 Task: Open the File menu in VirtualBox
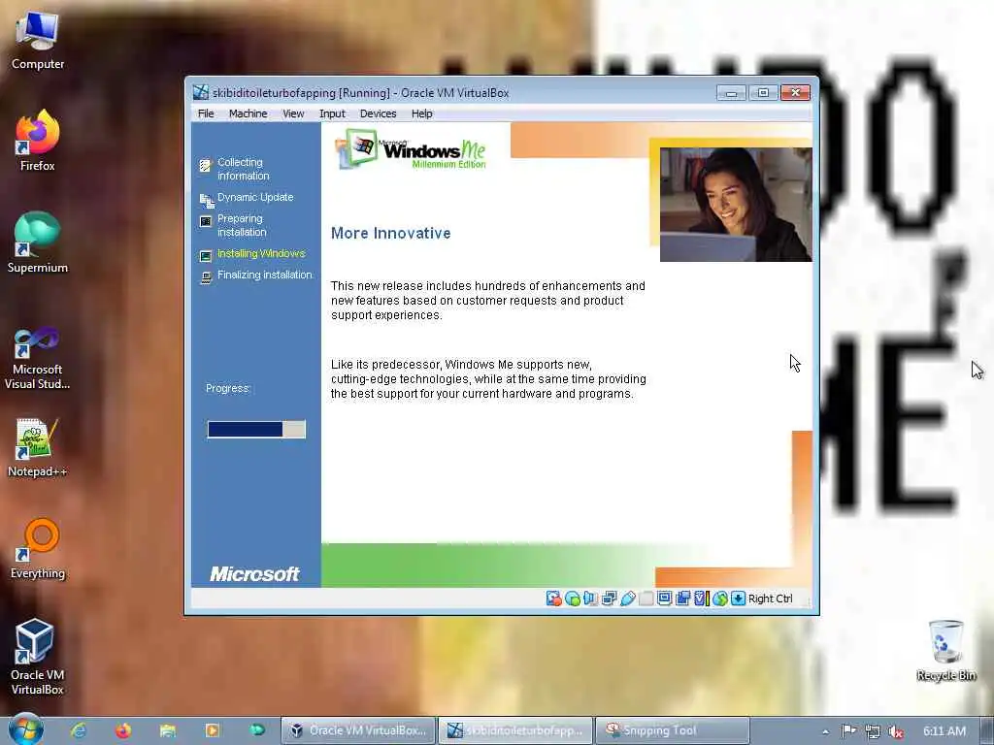pyautogui.click(x=206, y=113)
